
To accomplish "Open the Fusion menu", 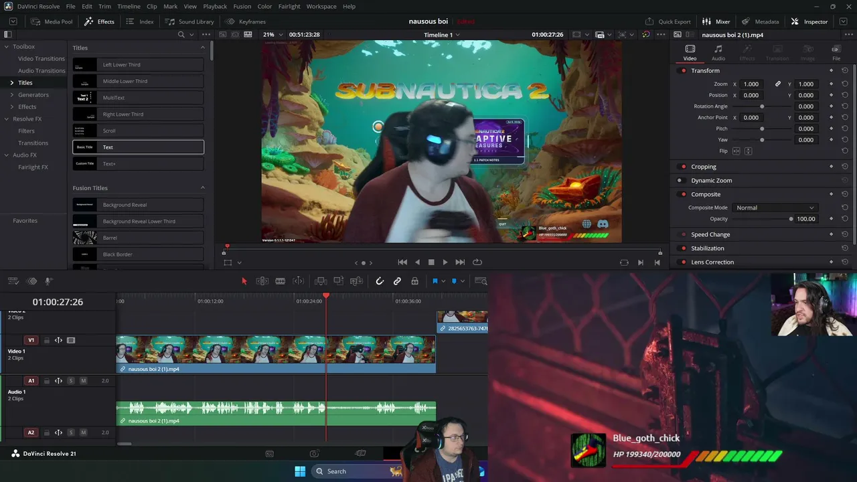I will [242, 7].
